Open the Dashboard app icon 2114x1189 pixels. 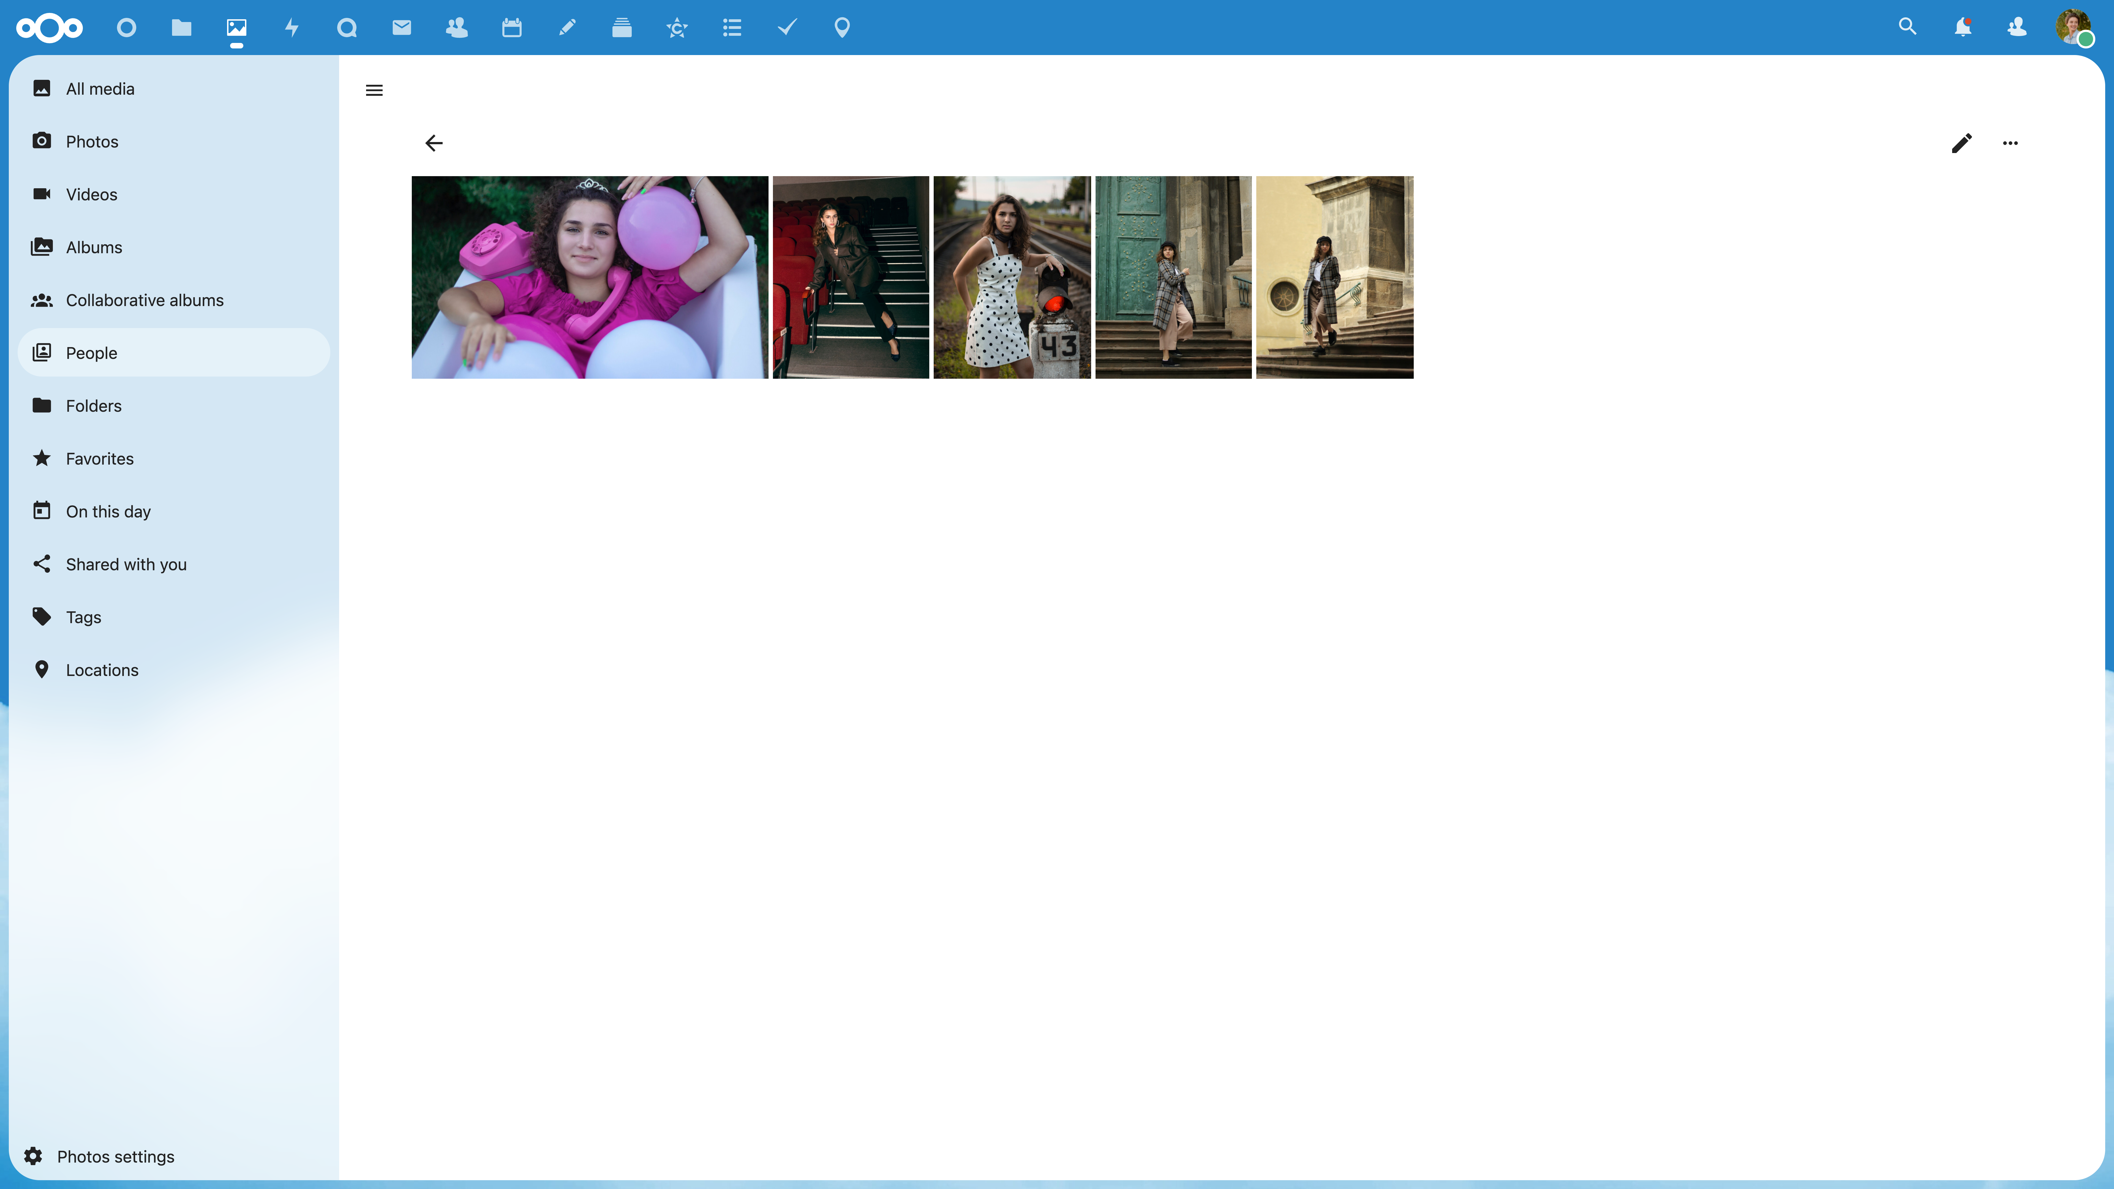[x=126, y=28]
